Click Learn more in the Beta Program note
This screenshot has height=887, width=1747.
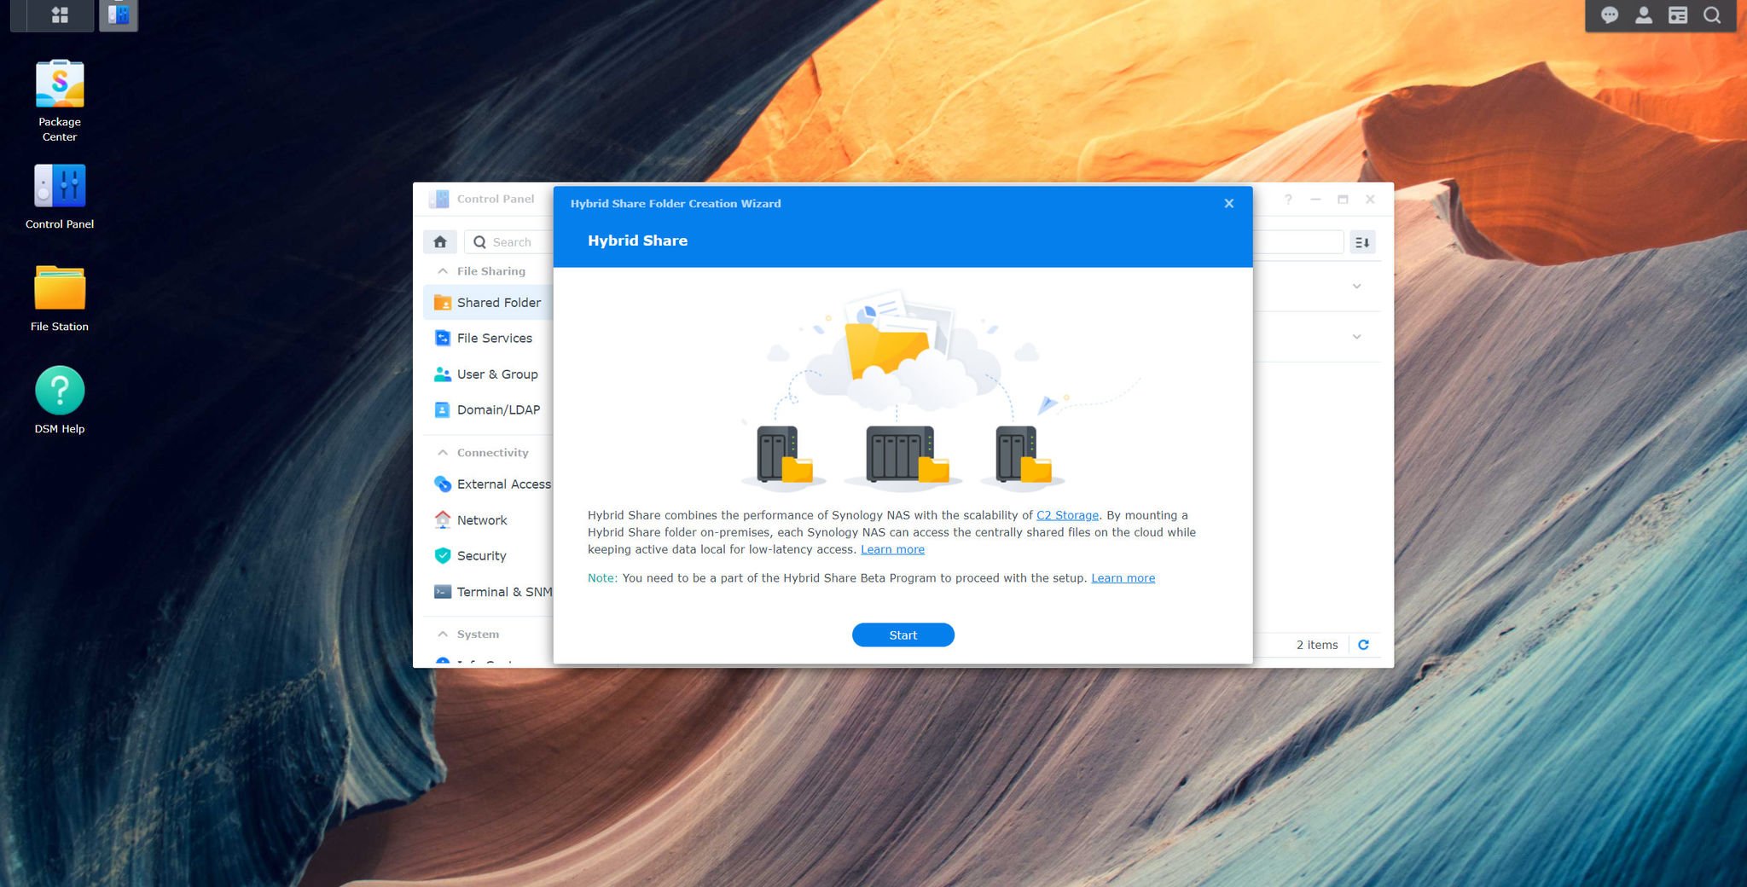click(1123, 578)
